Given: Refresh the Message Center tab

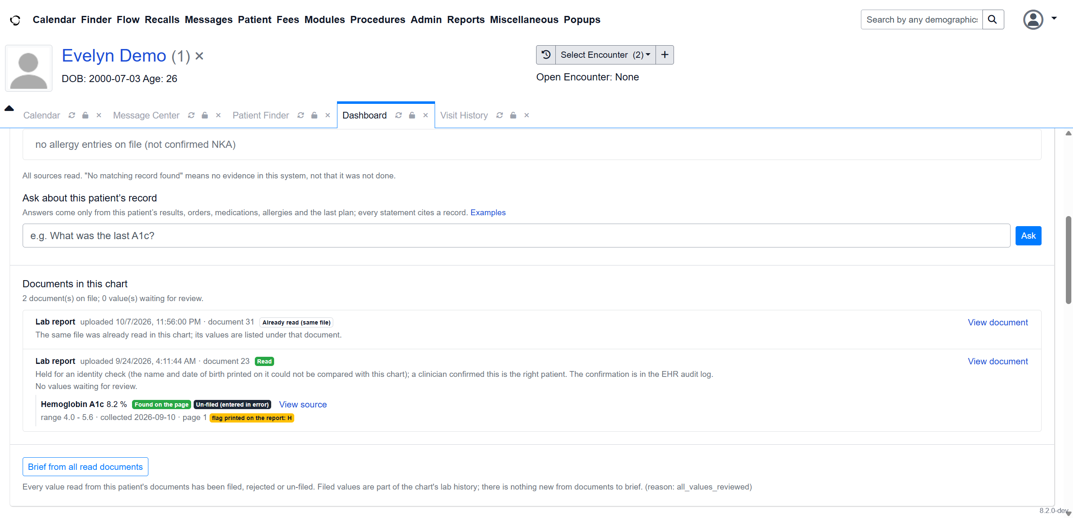Looking at the screenshot, I should coord(191,115).
